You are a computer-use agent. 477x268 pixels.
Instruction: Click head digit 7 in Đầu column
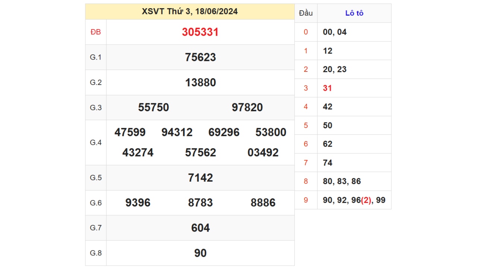pos(306,163)
